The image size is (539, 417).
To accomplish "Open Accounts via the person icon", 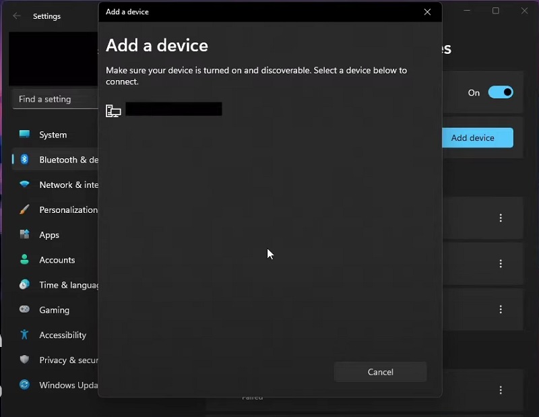I will click(x=24, y=259).
